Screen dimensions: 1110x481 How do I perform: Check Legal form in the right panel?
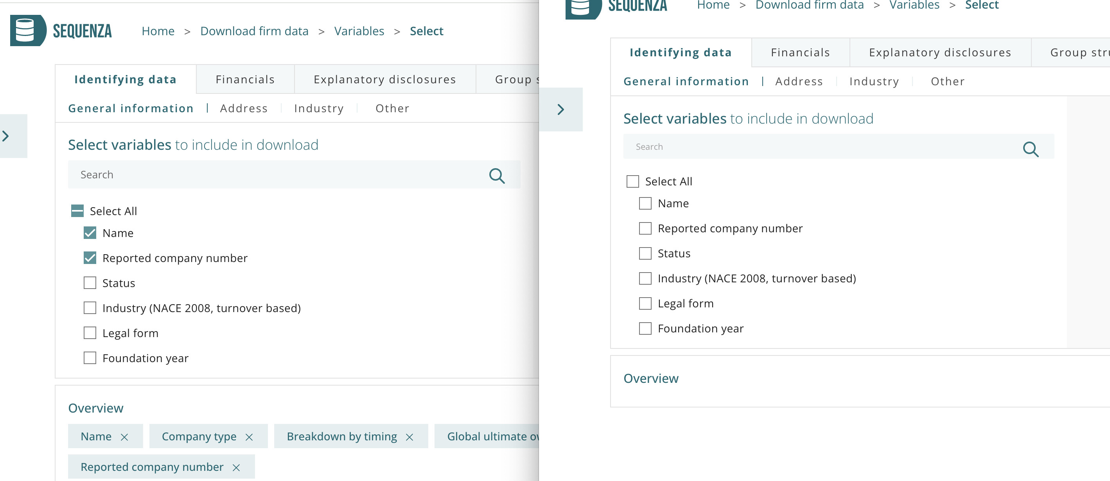645,304
